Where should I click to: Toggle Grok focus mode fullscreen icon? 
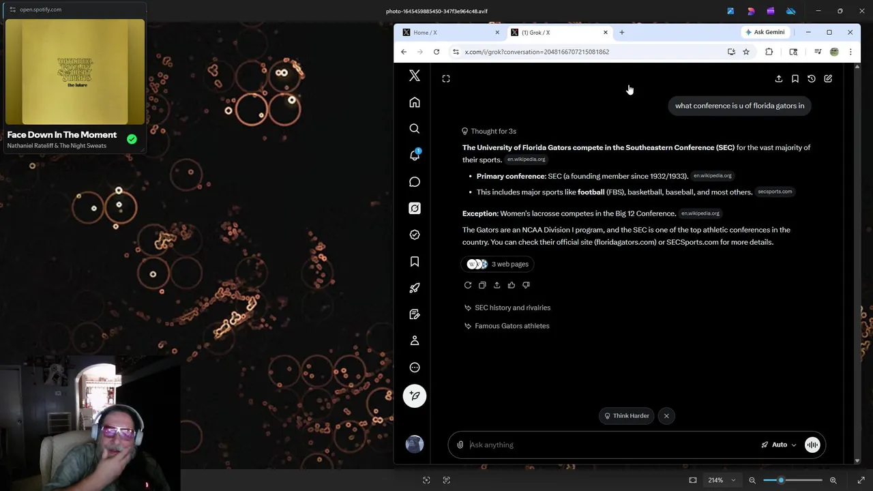[446, 78]
